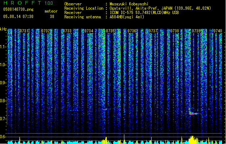Click the date stamp 05.08.14 07:30
The height and width of the screenshot is (144, 226).
tap(18, 17)
